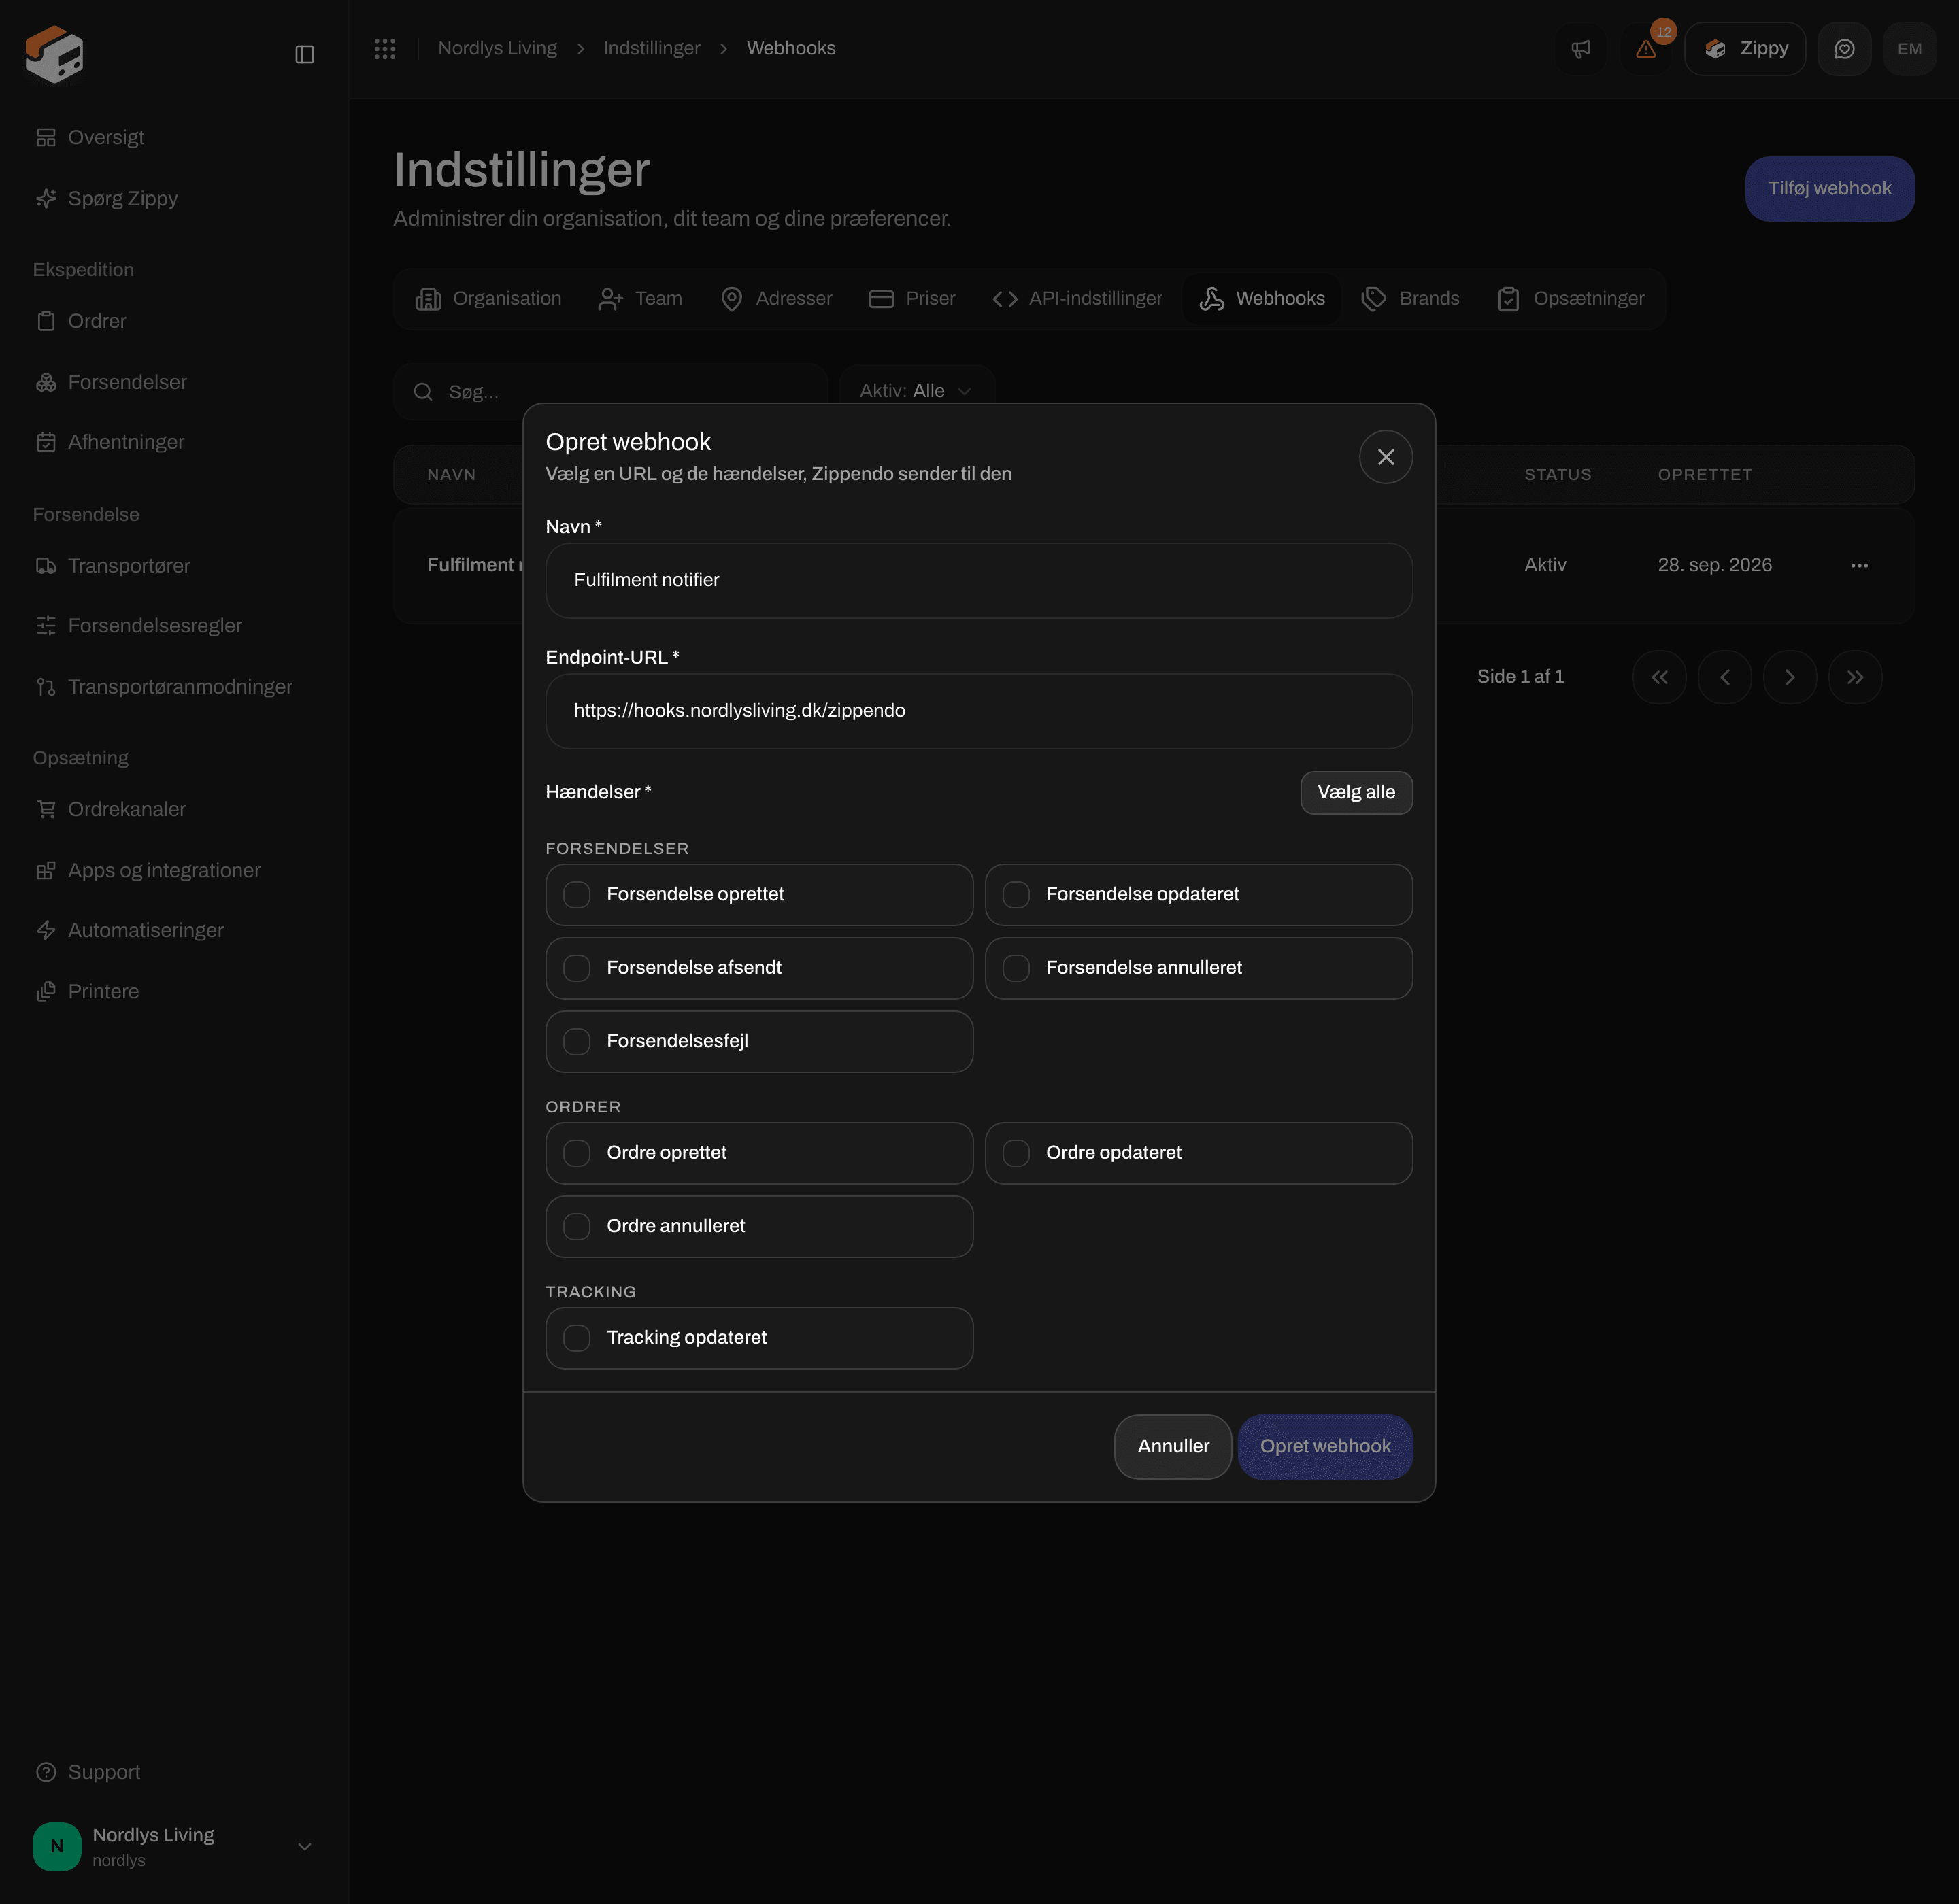Viewport: 1959px width, 1904px height.
Task: Open the announcements megaphone icon
Action: click(x=1581, y=49)
